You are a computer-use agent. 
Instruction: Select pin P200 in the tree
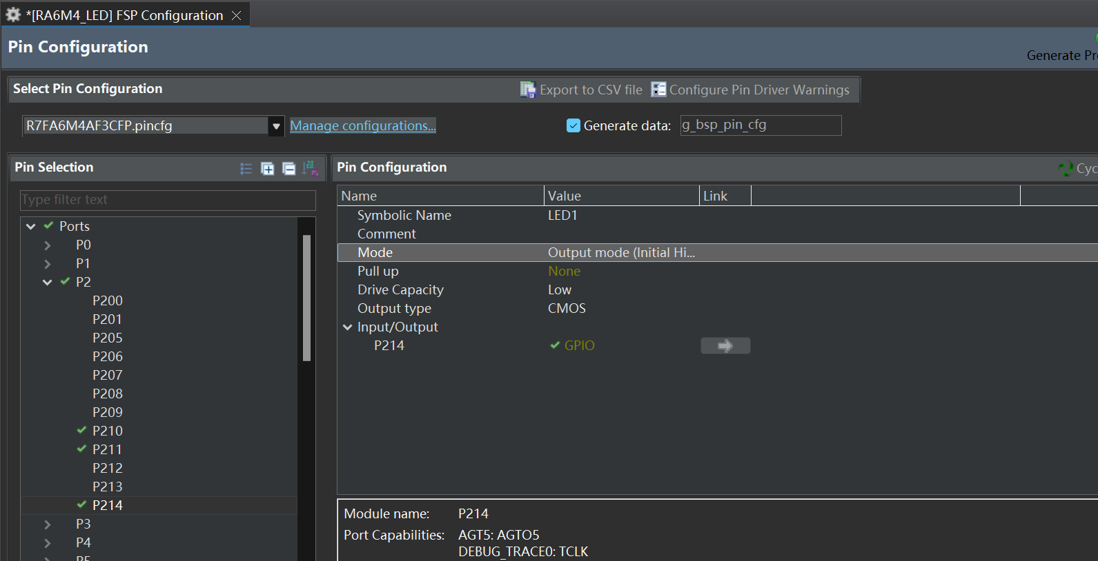pos(108,300)
